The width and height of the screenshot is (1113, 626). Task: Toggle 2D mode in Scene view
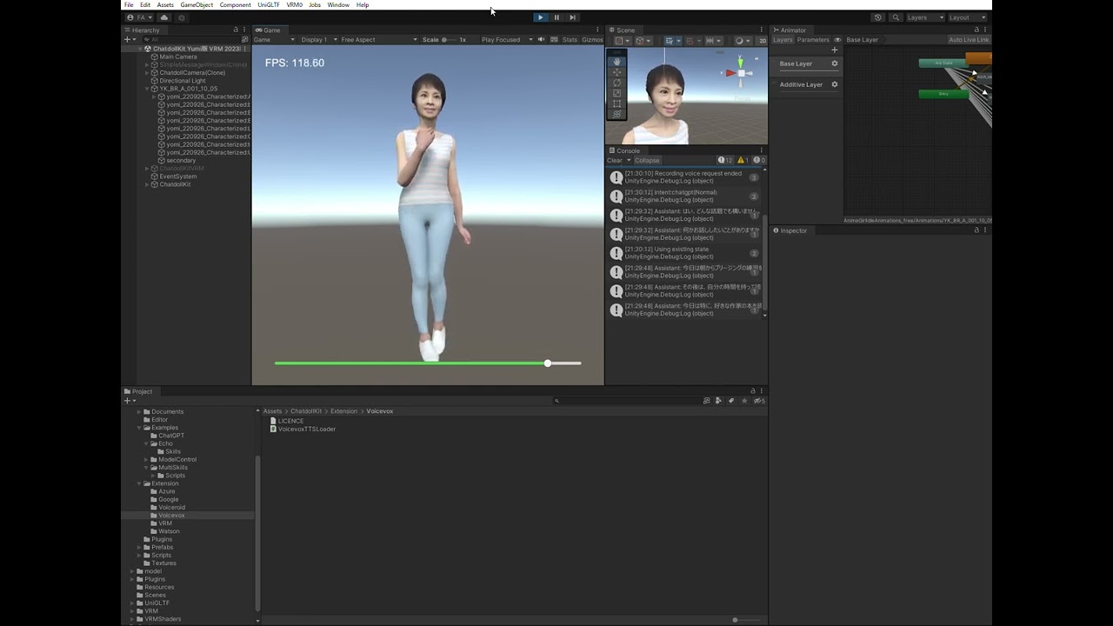(763, 40)
